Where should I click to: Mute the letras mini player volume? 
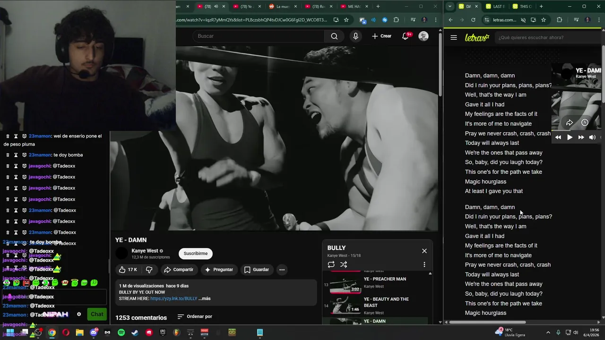[592, 137]
